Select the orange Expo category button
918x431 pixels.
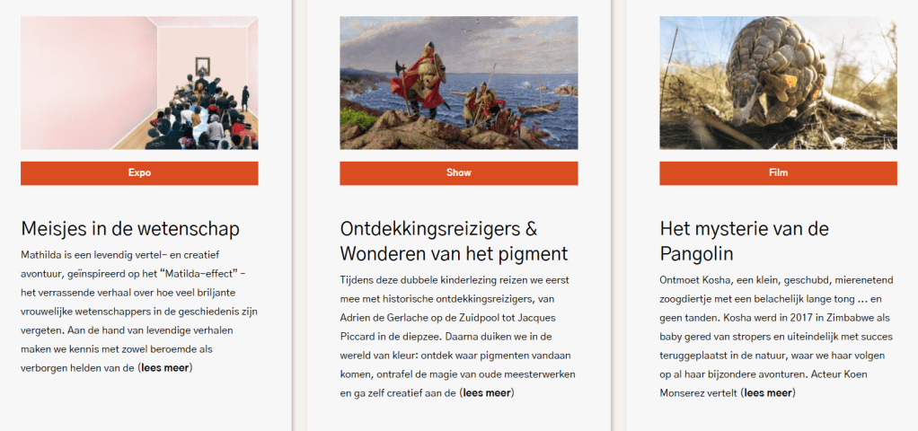pyautogui.click(x=139, y=172)
